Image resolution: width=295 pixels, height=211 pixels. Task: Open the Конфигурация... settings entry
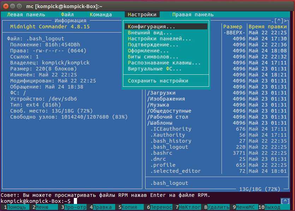tap(151, 27)
